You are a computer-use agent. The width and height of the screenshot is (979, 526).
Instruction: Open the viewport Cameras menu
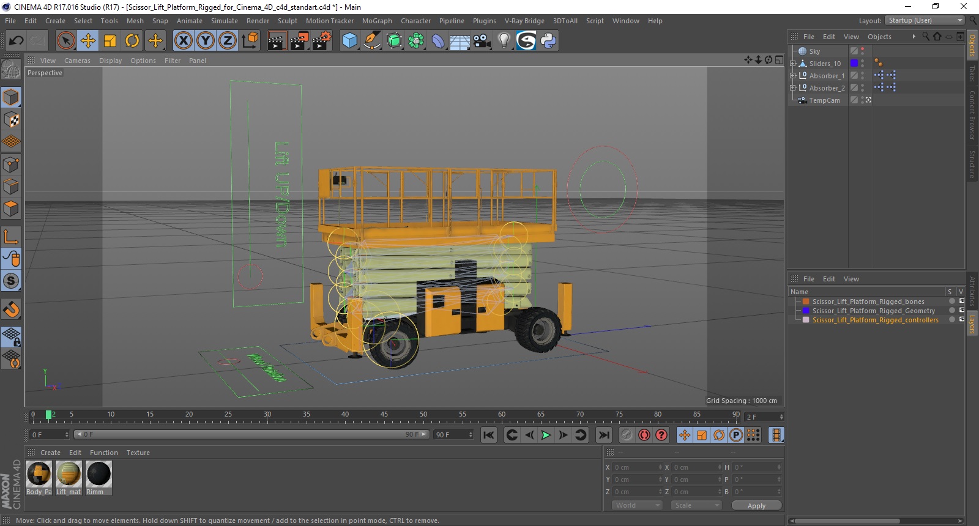tap(77, 61)
